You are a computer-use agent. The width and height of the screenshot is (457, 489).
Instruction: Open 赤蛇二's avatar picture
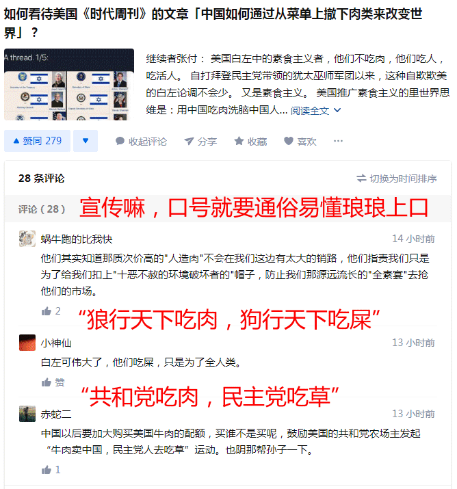point(27,414)
